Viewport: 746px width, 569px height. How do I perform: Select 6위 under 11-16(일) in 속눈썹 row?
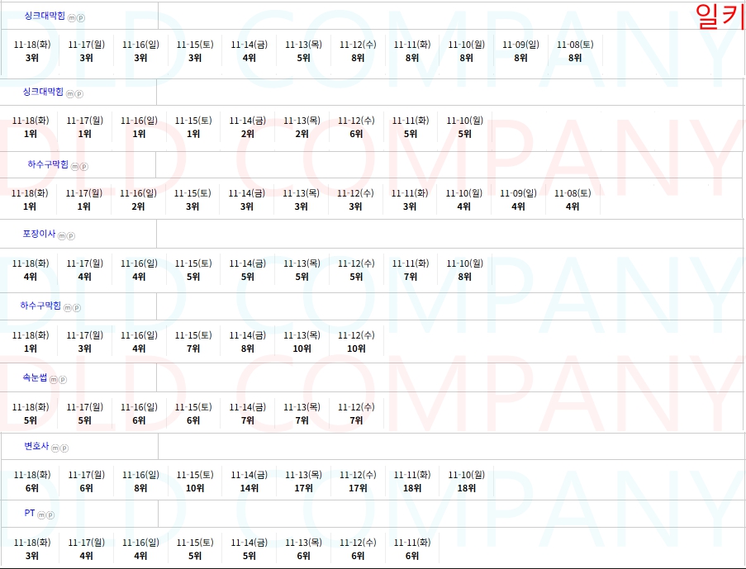(139, 420)
